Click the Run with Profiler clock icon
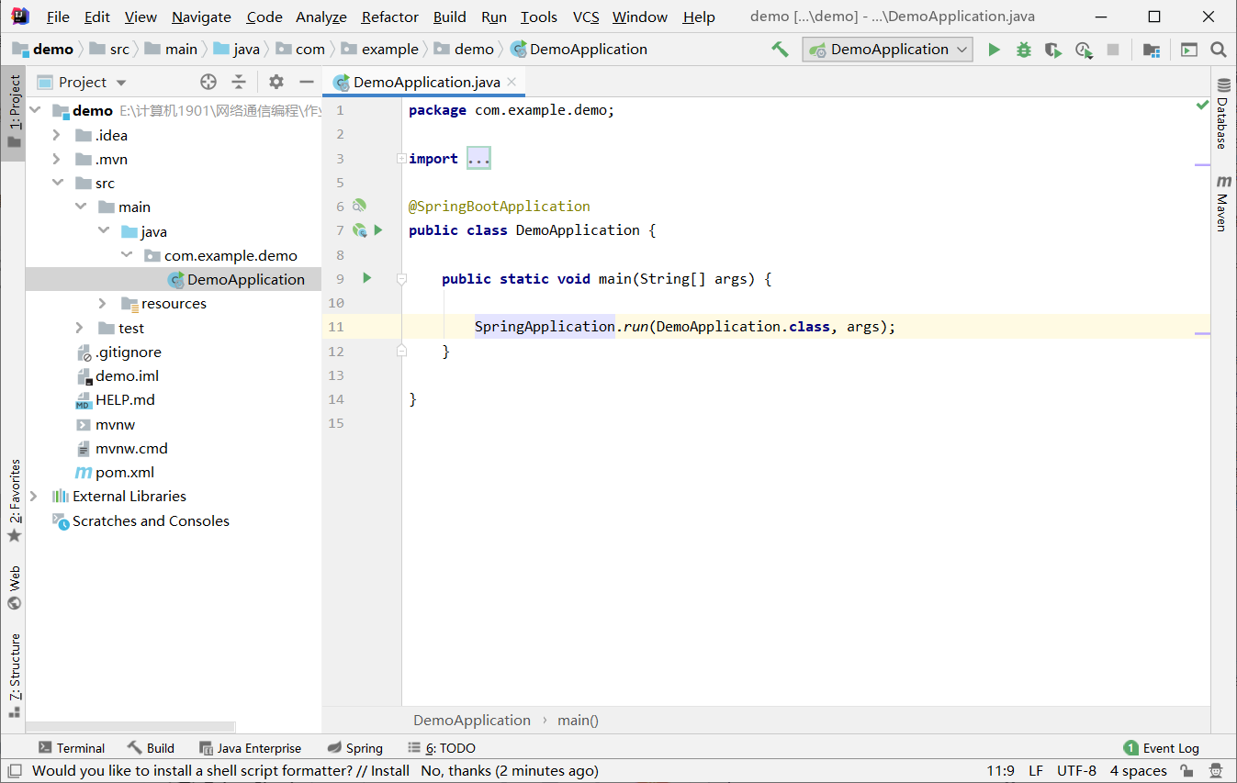The height and width of the screenshot is (783, 1237). pos(1084,50)
